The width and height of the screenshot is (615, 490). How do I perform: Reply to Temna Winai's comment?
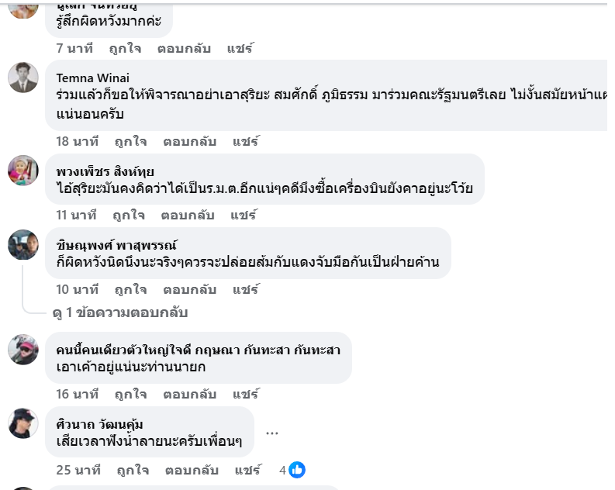[189, 141]
